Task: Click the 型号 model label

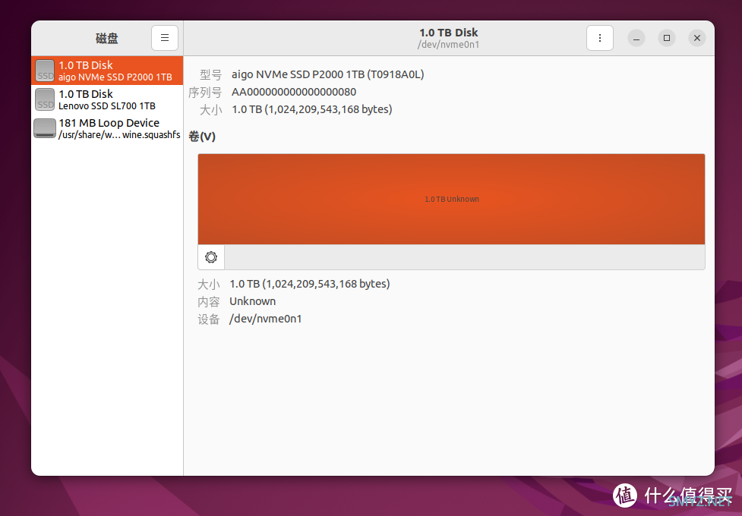Action: (x=210, y=74)
